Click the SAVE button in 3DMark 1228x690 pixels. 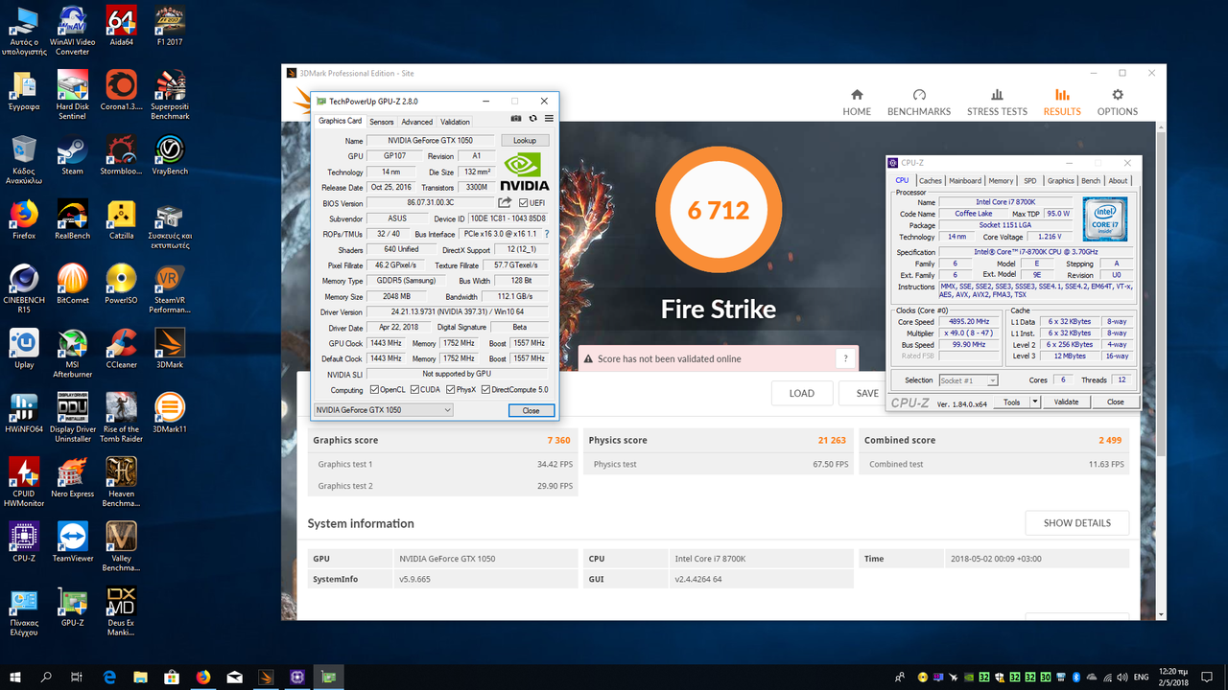[x=866, y=393]
